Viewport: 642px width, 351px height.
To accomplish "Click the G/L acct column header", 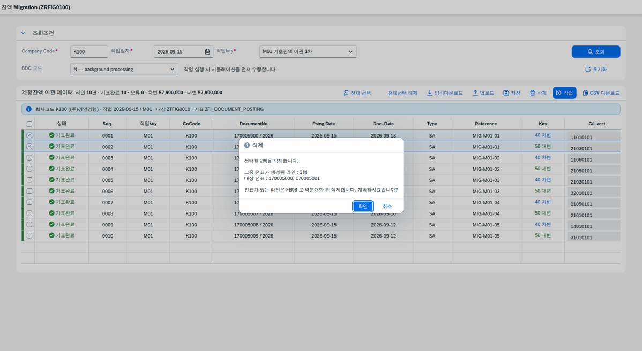I will [596, 124].
